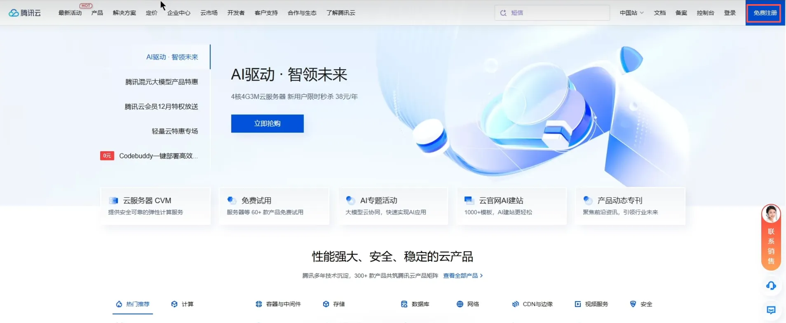
Task: Click the chat message feedback icon
Action: (x=771, y=310)
